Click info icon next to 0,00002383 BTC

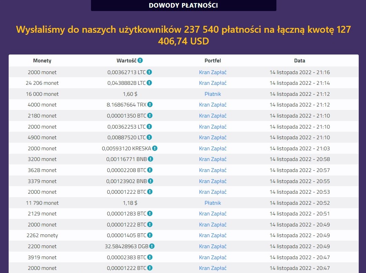[x=150, y=257]
